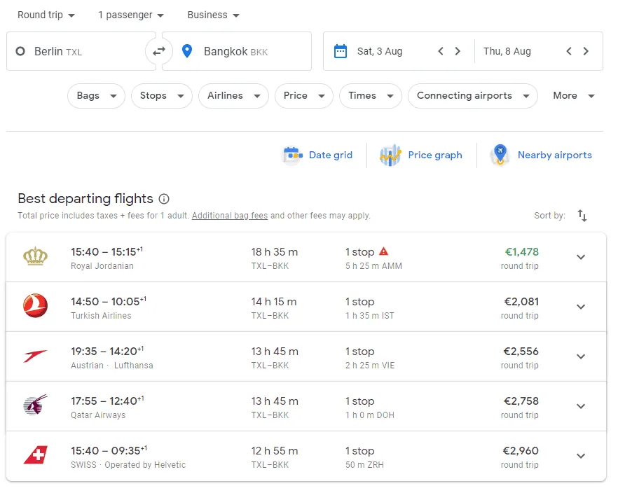Viewport: 625px width, 493px height.
Task: Click the sort order arrows icon
Action: pyautogui.click(x=582, y=216)
